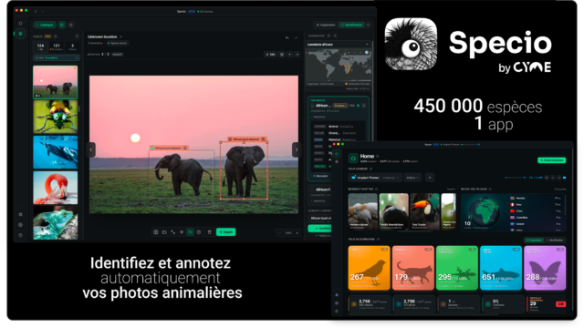This screenshot has width=584, height=328.
Task: Click the crosshair target icon in bottom toolbar
Action: click(182, 232)
